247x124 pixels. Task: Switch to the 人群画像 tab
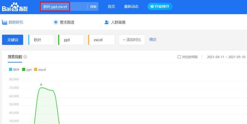pos(115,22)
